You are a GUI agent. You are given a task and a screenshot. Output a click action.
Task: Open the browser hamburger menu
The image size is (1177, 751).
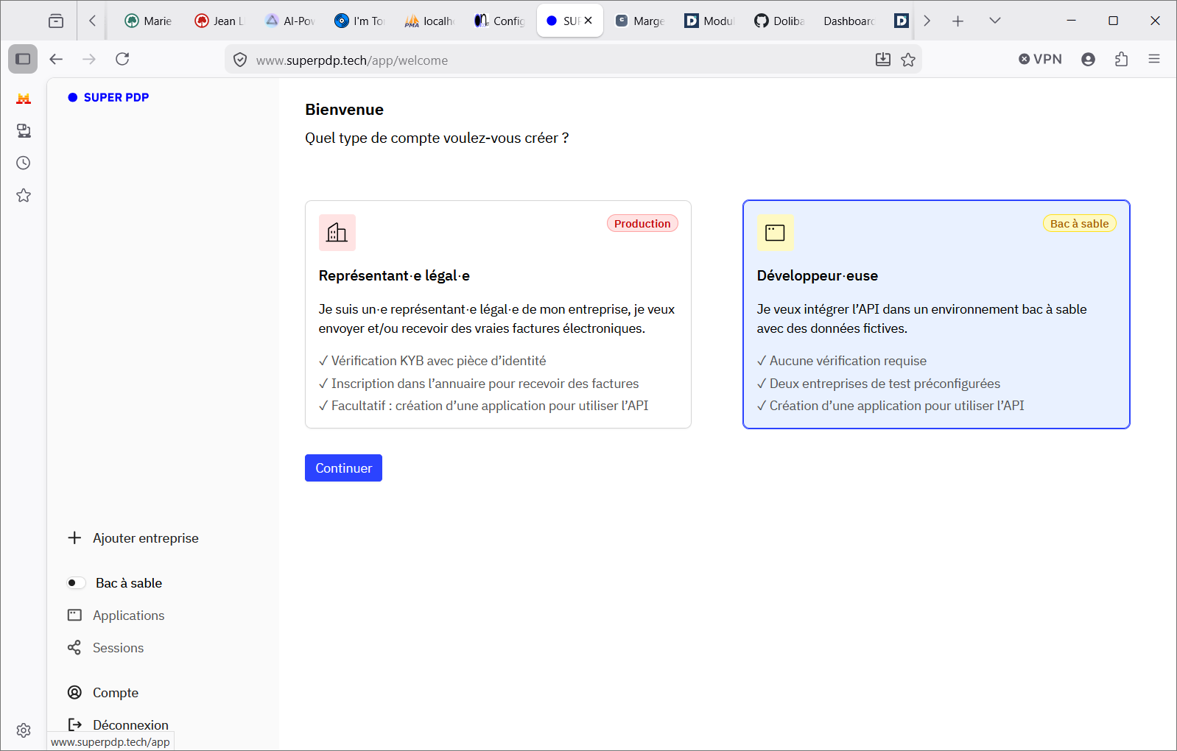(x=1154, y=59)
